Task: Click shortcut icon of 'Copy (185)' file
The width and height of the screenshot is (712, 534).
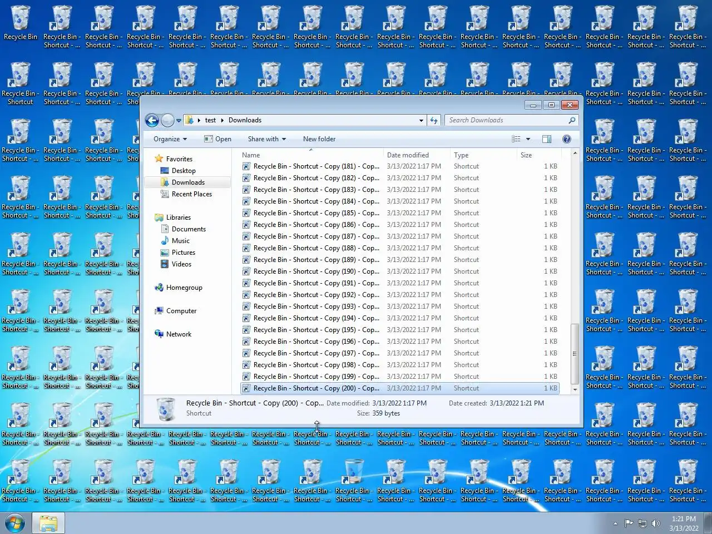Action: point(246,213)
